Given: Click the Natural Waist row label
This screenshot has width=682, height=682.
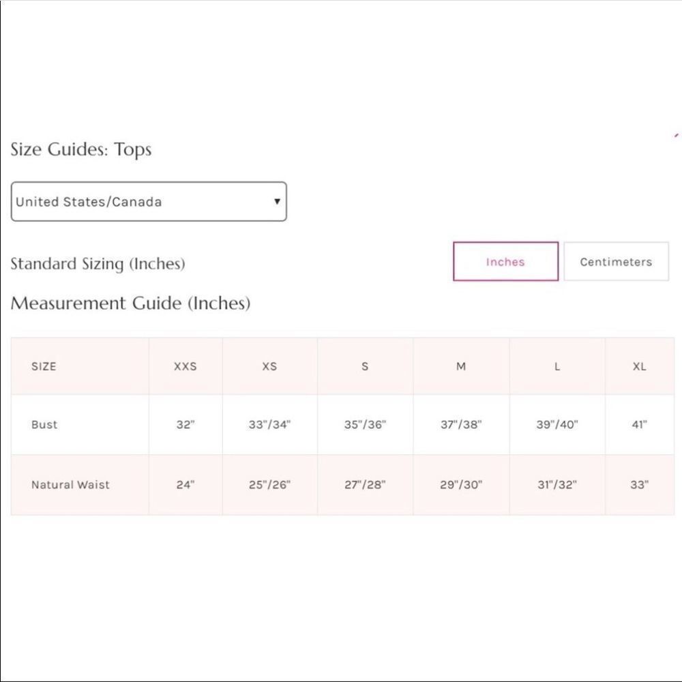Looking at the screenshot, I should pyautogui.click(x=70, y=484).
